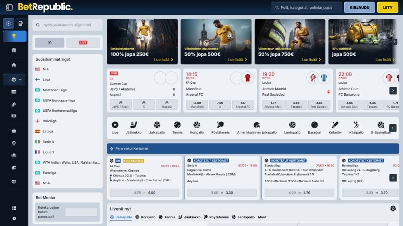Collapse the sidebar menu panel icon
This screenshot has height=226, width=403.
click(x=9, y=7)
